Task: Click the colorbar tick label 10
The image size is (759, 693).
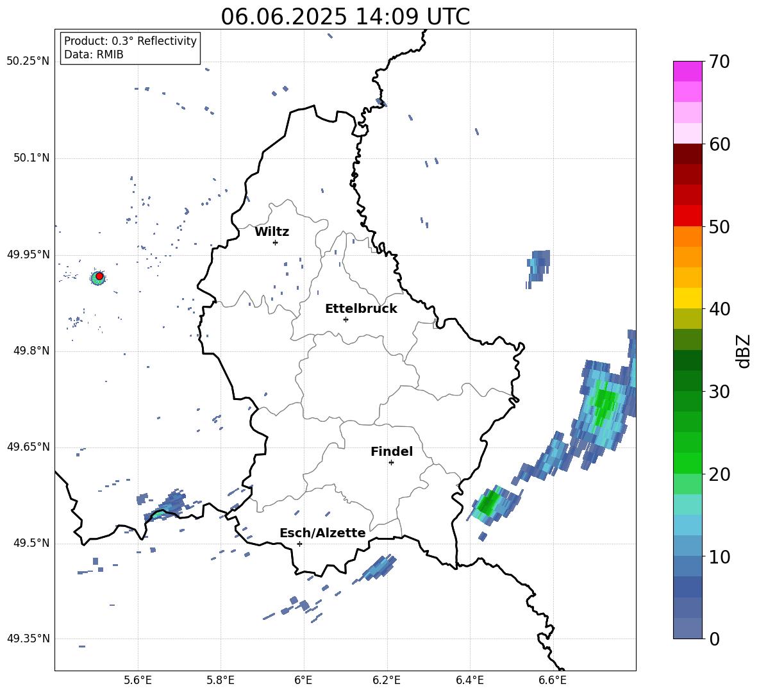Action: click(719, 557)
